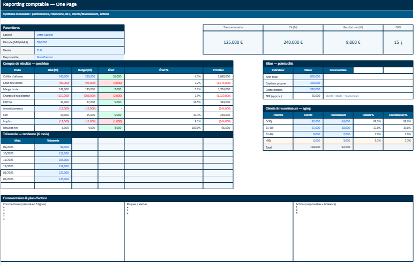Click the CA (M) KPI value 240,000 €

coord(293,43)
